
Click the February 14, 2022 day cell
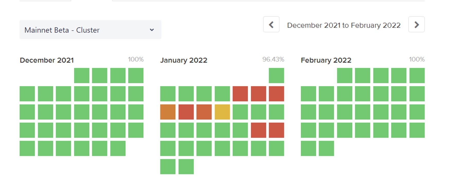(326, 112)
